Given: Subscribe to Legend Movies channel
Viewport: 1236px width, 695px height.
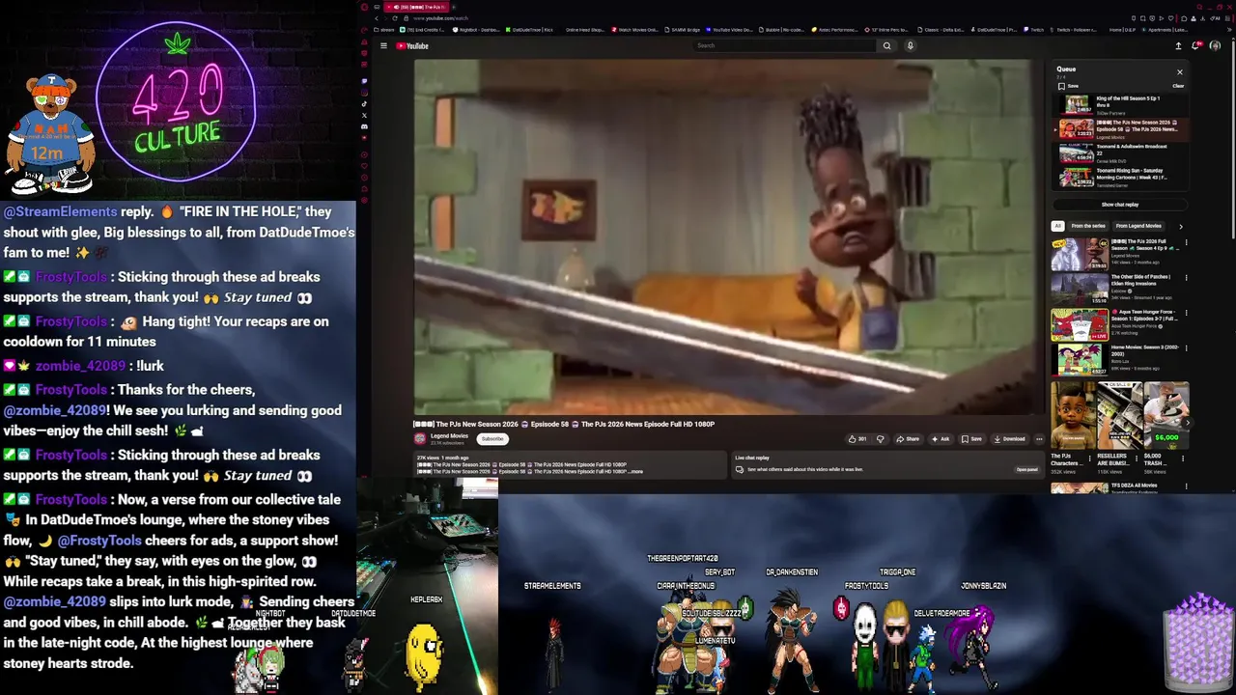Looking at the screenshot, I should tap(492, 439).
